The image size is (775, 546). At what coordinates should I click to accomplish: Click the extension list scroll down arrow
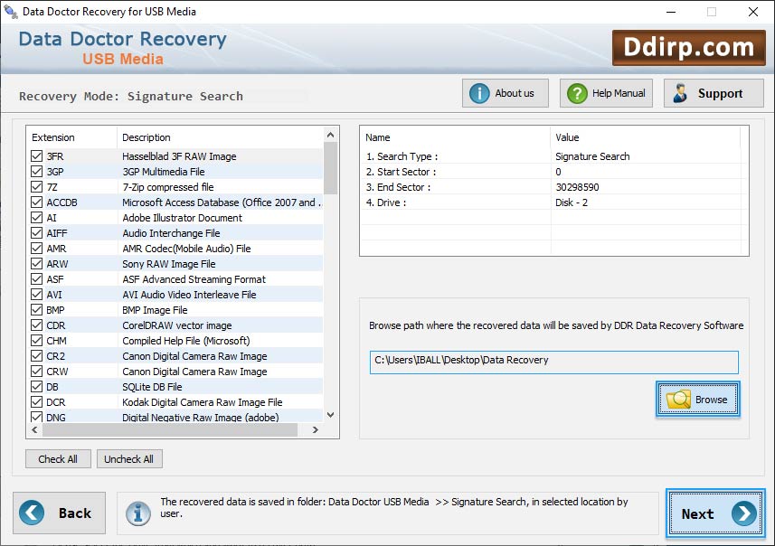click(331, 415)
